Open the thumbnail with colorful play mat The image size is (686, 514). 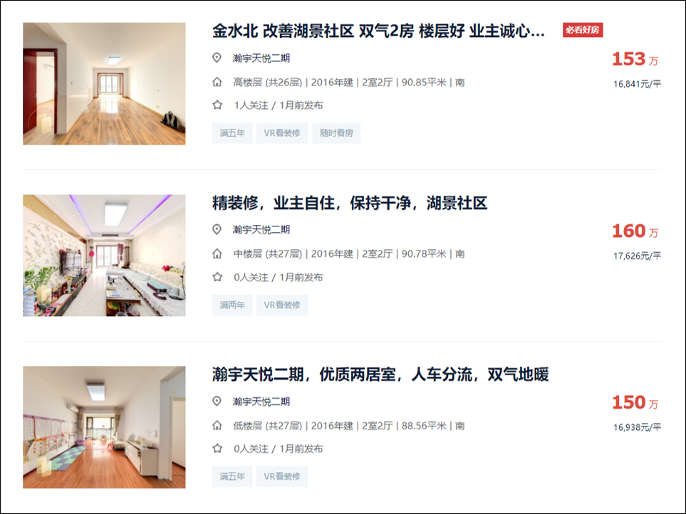click(x=104, y=427)
